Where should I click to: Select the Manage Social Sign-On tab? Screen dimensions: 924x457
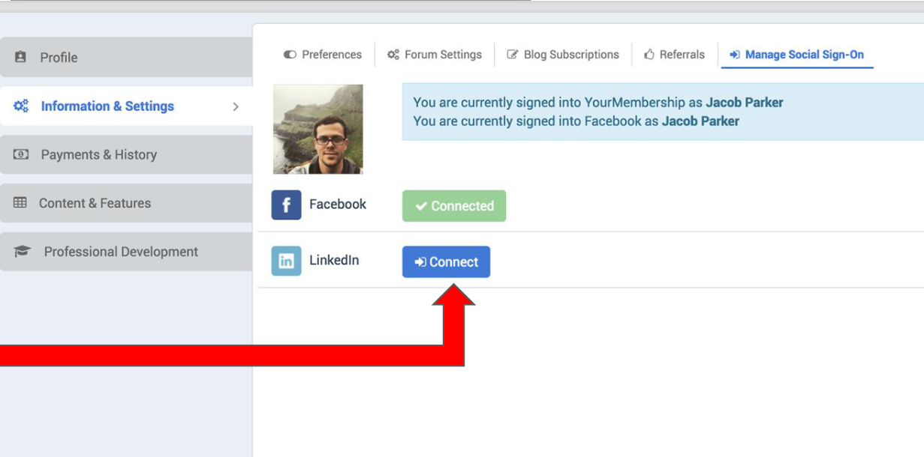(797, 55)
